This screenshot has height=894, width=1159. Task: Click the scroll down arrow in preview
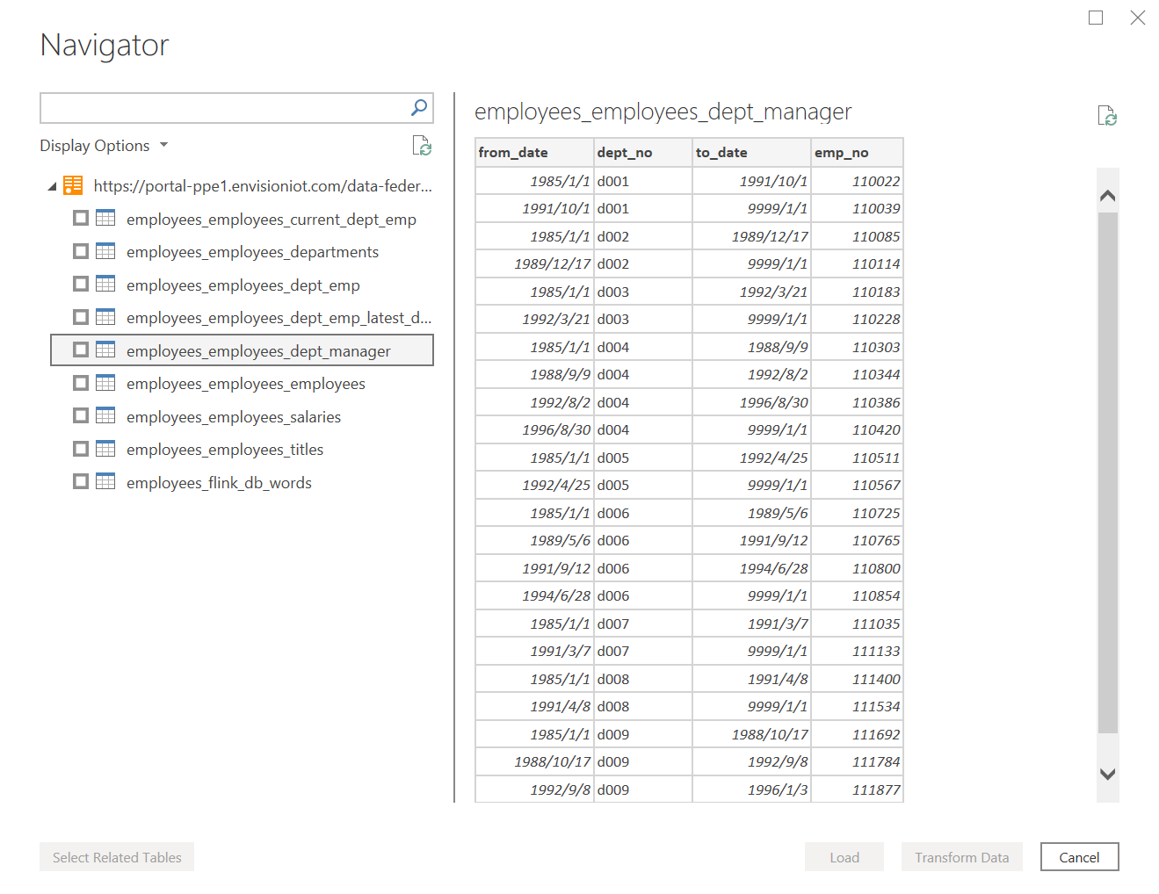tap(1107, 774)
